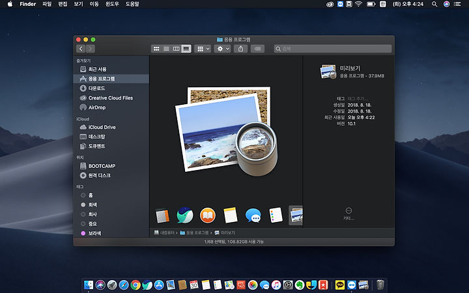The height and width of the screenshot is (293, 469).
Task: Open the Finder menu
Action: coord(27,4)
